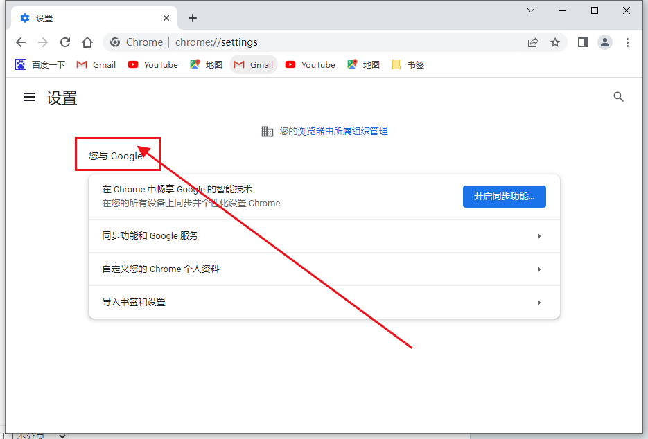Open the 浏览器由所属组织管理 link
The image size is (648, 439).
[x=342, y=132]
